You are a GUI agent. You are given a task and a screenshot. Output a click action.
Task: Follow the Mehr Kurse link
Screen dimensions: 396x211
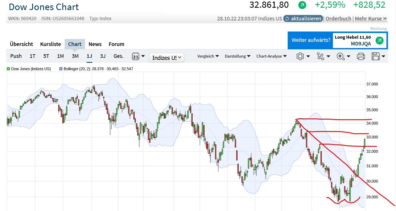click(370, 19)
